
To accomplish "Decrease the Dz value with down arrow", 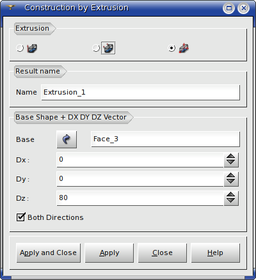I will pos(231,201).
